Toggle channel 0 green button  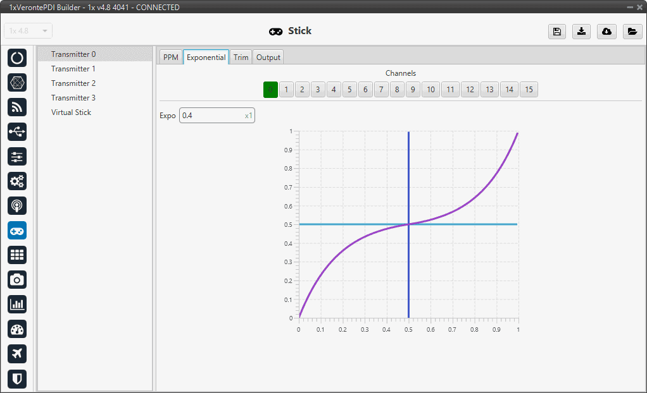point(271,90)
